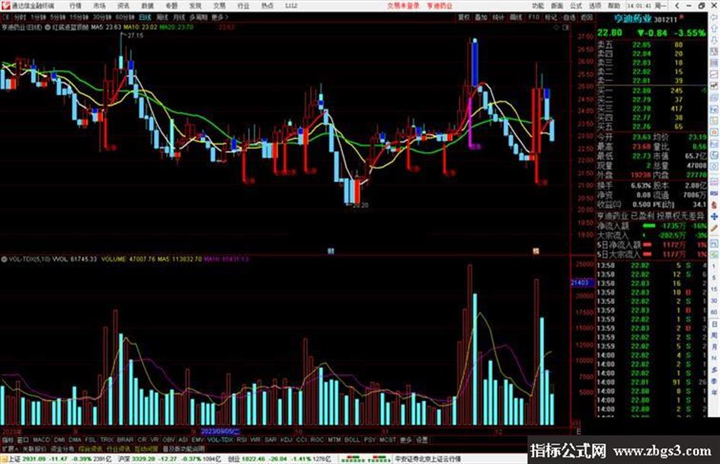
Task: Open 更多 indicators in bottom bar
Action: tap(405, 440)
